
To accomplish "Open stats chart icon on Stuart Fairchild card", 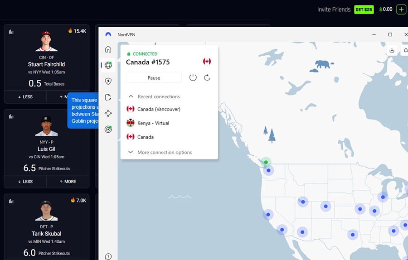I will pos(11,32).
